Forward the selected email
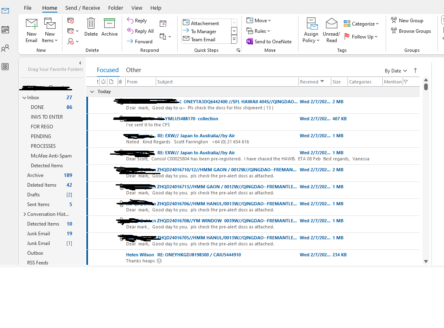The width and height of the screenshot is (444, 328). point(139,42)
